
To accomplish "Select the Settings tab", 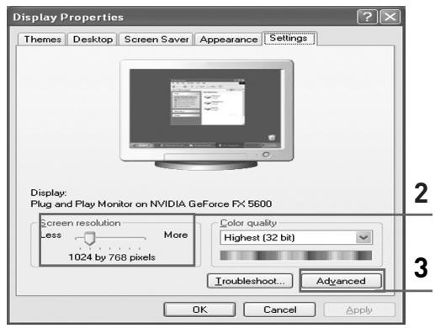I will (289, 38).
